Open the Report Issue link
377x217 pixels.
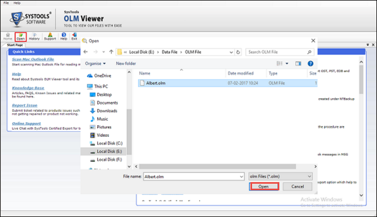(x=25, y=105)
